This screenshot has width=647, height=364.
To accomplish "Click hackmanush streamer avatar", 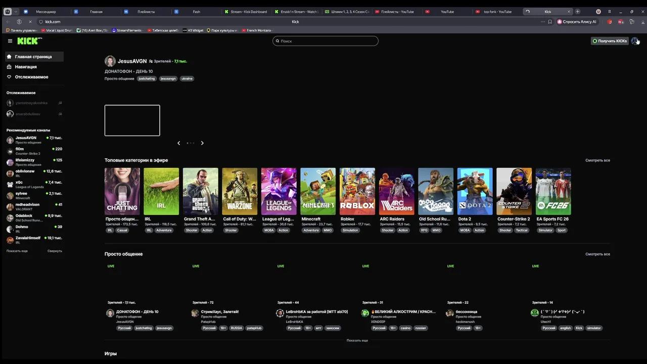I will pyautogui.click(x=450, y=313).
